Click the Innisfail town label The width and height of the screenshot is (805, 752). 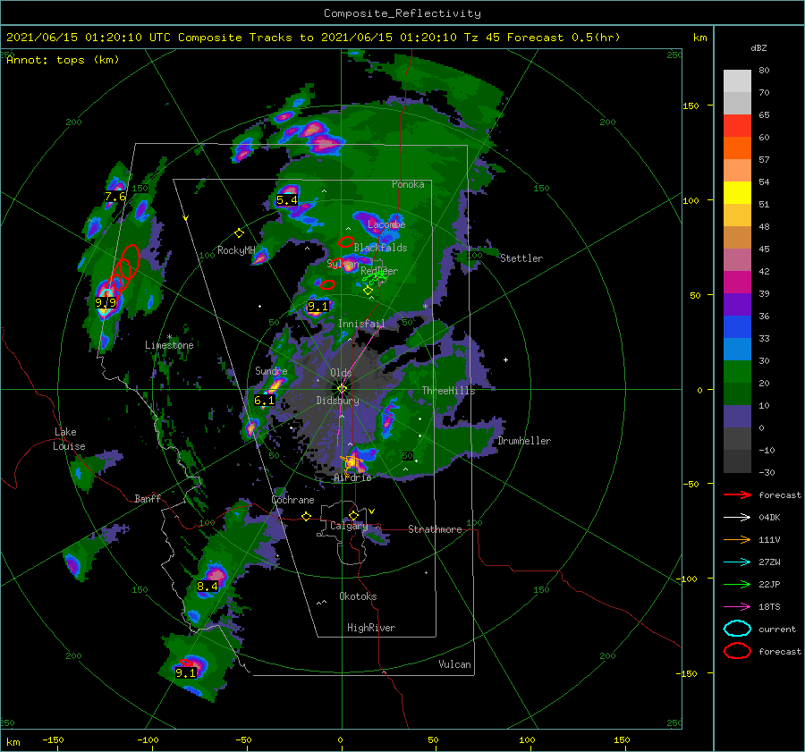[x=361, y=324]
